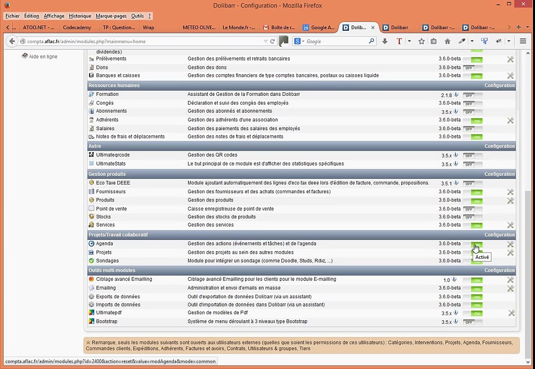Open setup wrench for Ultimatepdf module
The image size is (535, 369).
511,313
